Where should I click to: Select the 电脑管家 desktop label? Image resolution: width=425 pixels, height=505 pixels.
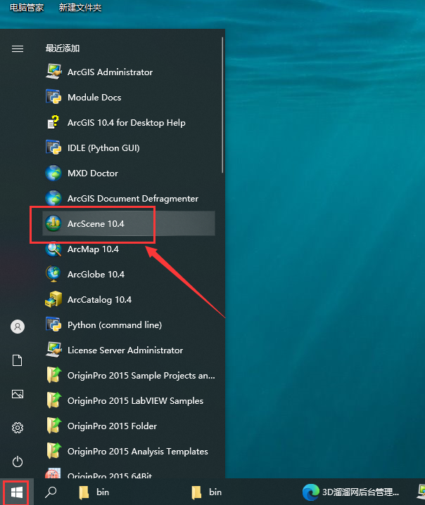pyautogui.click(x=27, y=8)
